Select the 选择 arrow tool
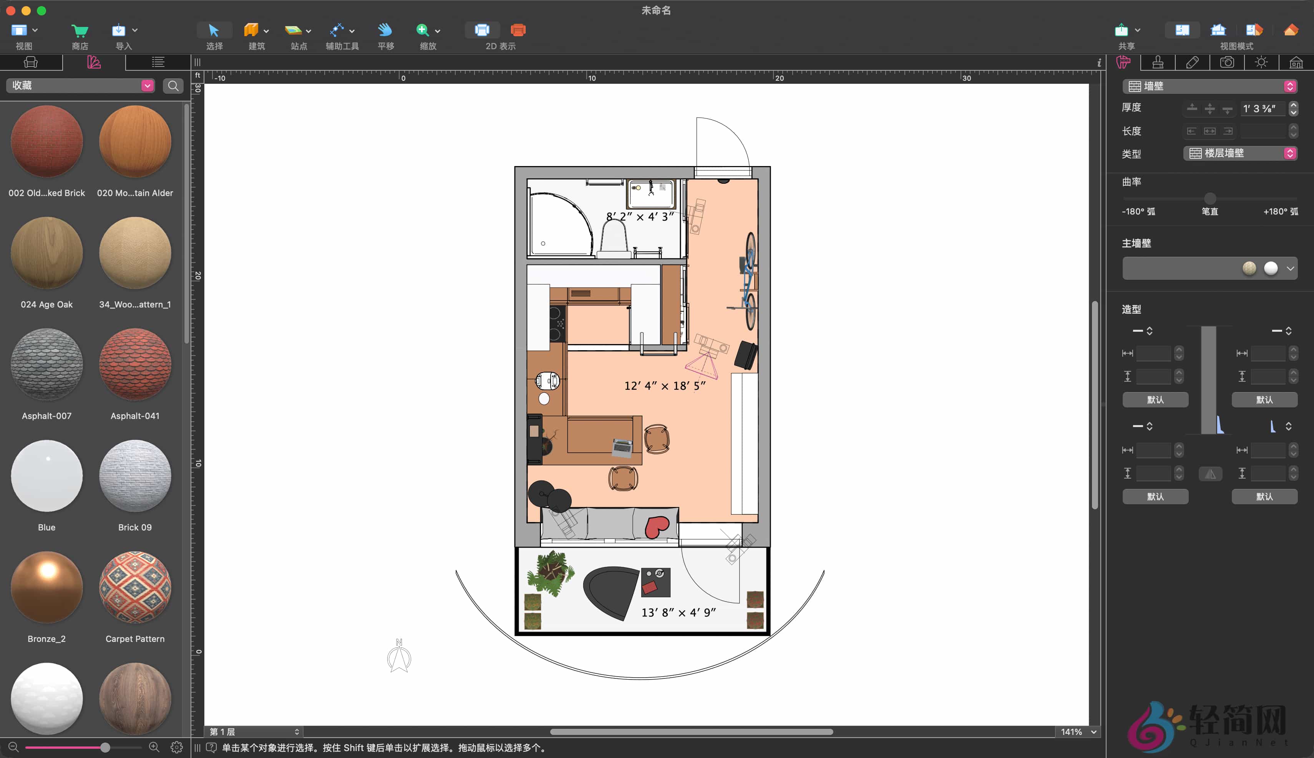Image resolution: width=1314 pixels, height=758 pixels. point(214,31)
